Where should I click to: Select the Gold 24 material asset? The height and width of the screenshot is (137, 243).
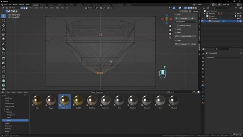click(x=79, y=102)
